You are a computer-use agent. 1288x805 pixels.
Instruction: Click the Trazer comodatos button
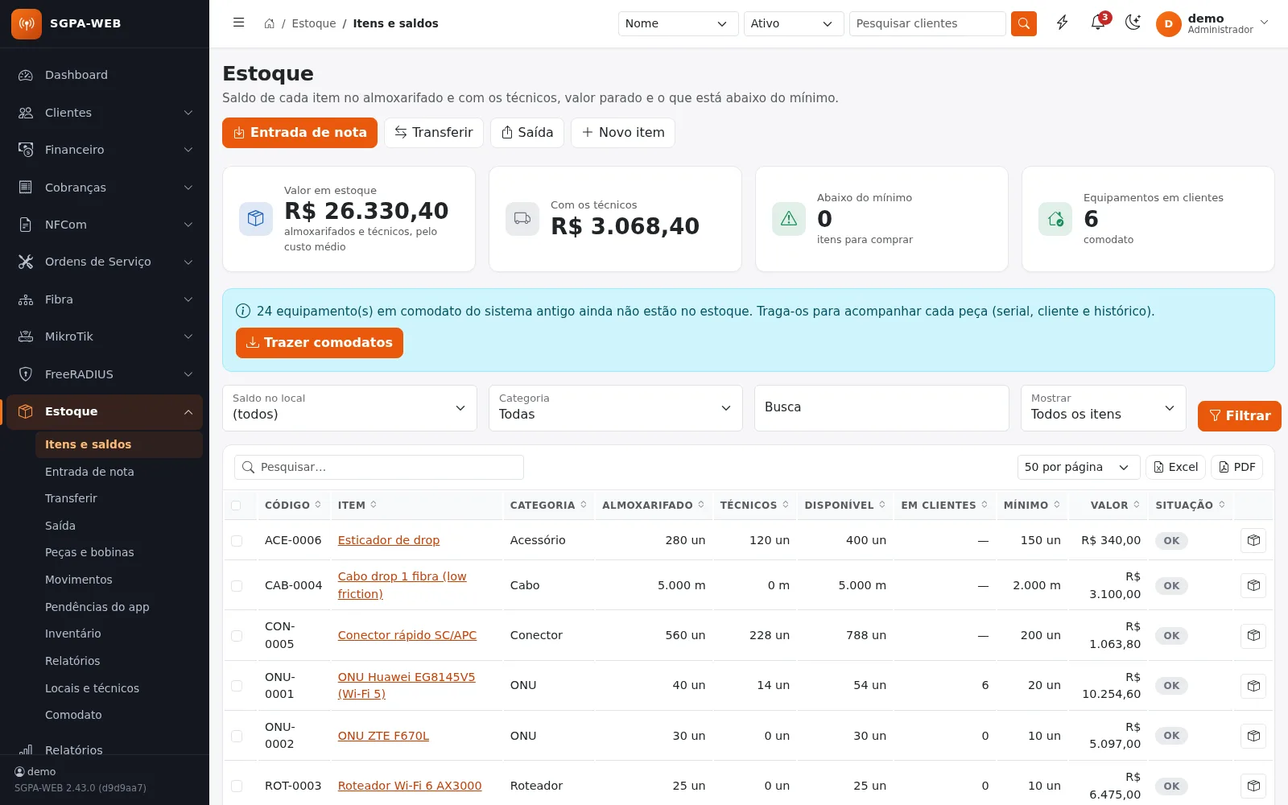(x=320, y=343)
